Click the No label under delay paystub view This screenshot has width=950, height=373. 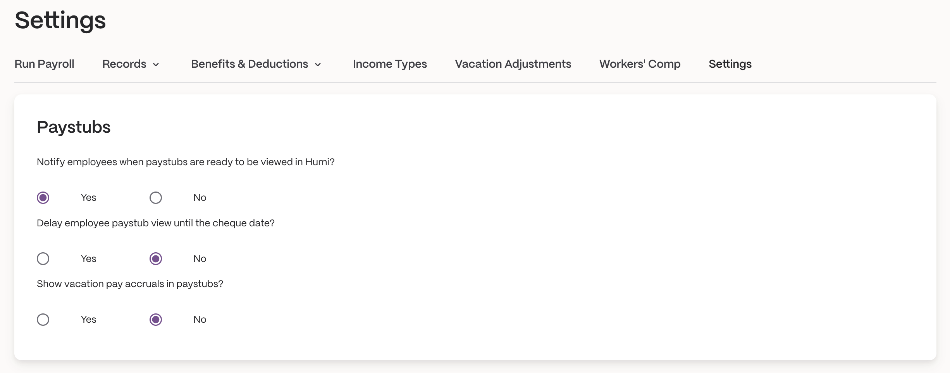200,258
